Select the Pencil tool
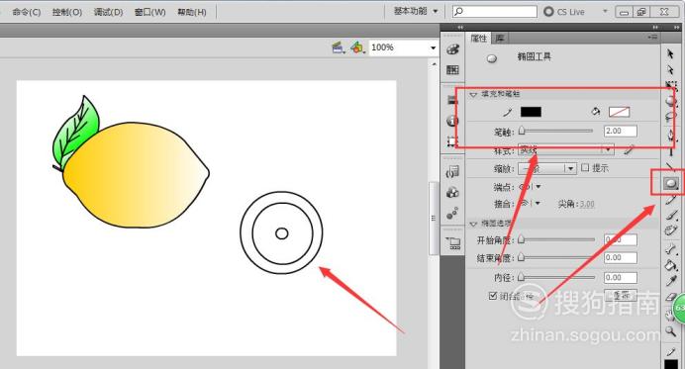Screen dimensions: 685x369 671,199
